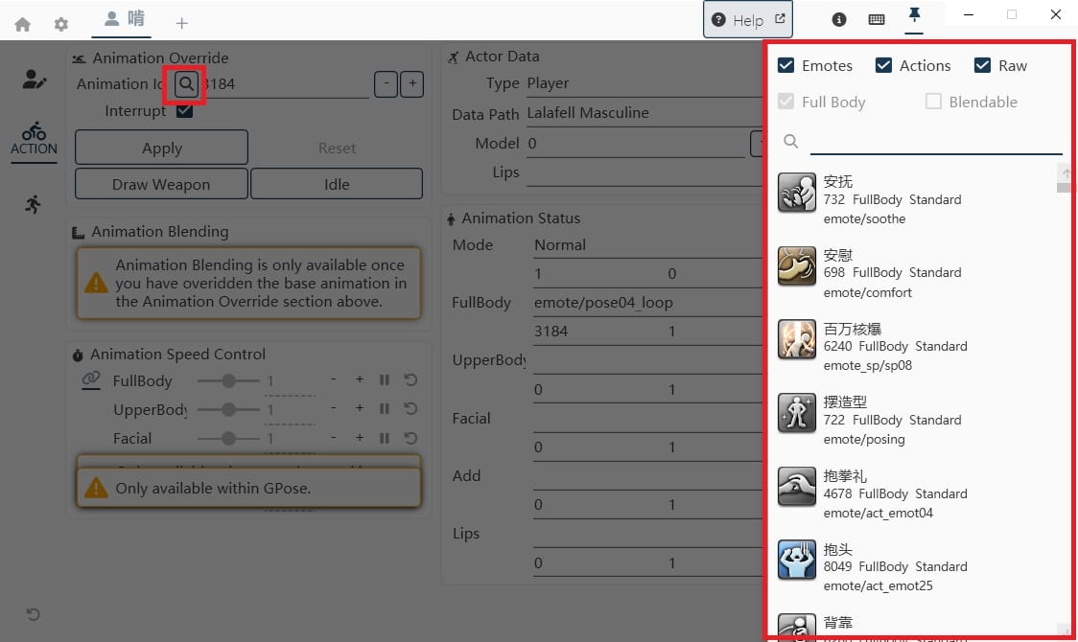The height and width of the screenshot is (642, 1078).
Task: Toggle the pin window icon
Action: [914, 16]
